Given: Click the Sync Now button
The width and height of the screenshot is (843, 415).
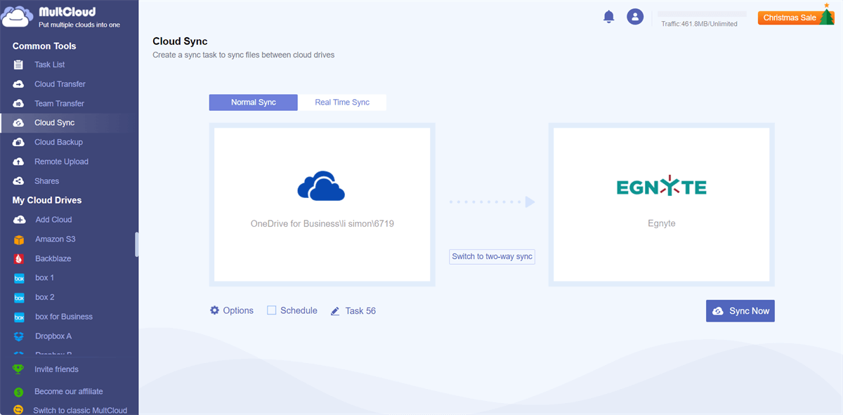Looking at the screenshot, I should point(740,311).
